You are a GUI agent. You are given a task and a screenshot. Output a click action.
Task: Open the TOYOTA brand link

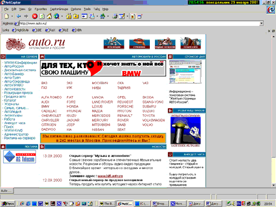click(x=149, y=116)
